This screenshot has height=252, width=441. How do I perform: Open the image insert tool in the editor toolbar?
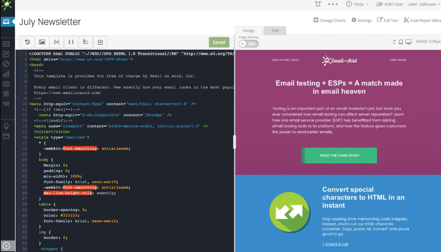click(41, 42)
